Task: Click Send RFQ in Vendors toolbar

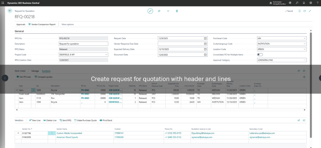Action: click(65, 120)
